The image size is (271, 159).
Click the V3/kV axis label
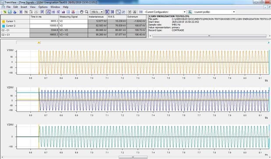click(x=10, y=124)
